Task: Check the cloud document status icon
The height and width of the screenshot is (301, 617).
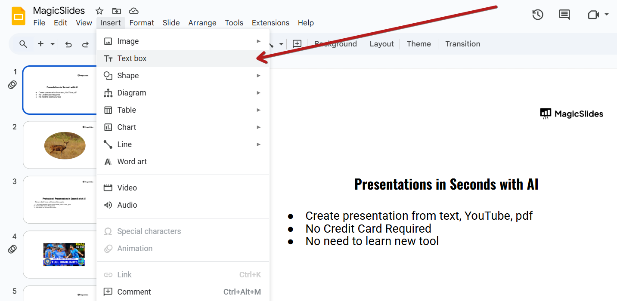Action: (133, 11)
